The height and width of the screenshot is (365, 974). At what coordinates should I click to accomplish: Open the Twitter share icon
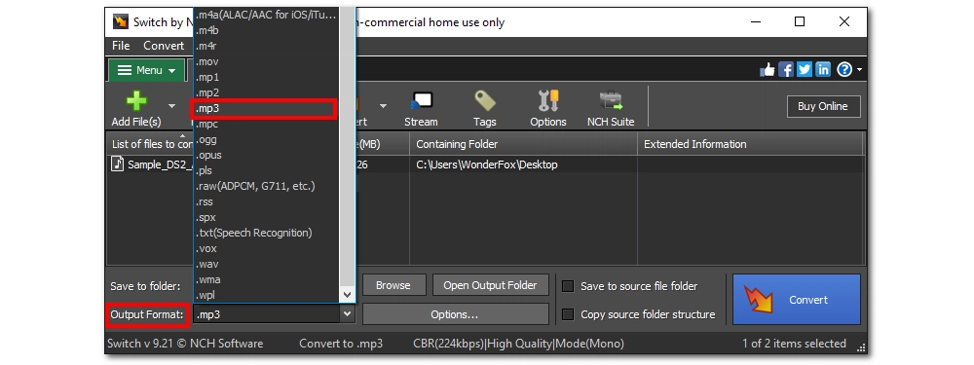(805, 69)
